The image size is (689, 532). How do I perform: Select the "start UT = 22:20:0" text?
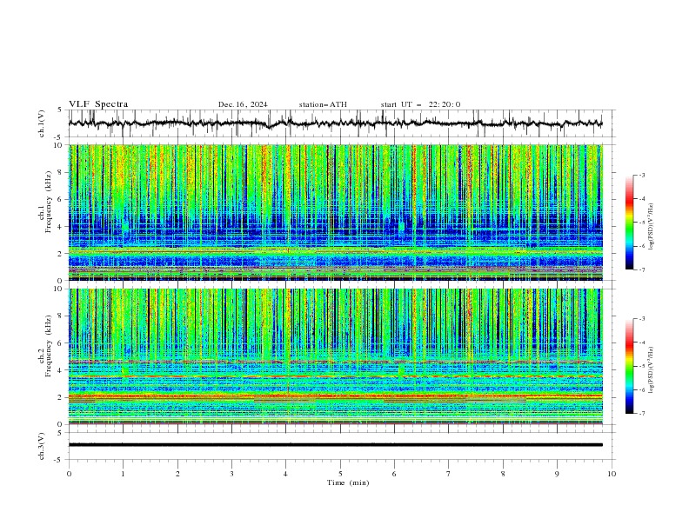coord(420,104)
